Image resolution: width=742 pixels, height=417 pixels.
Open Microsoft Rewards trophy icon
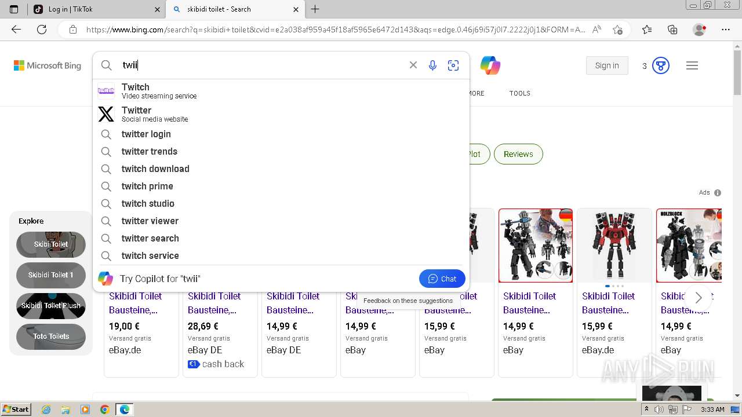[661, 65]
